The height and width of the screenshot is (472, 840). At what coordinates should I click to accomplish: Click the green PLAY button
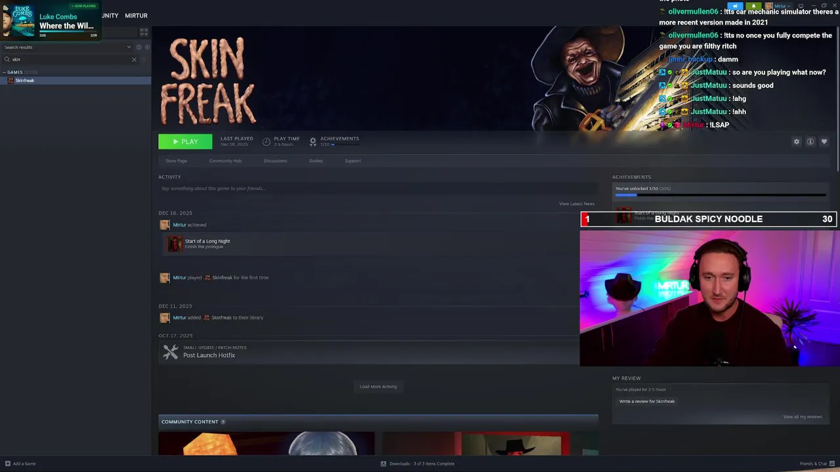tap(185, 142)
